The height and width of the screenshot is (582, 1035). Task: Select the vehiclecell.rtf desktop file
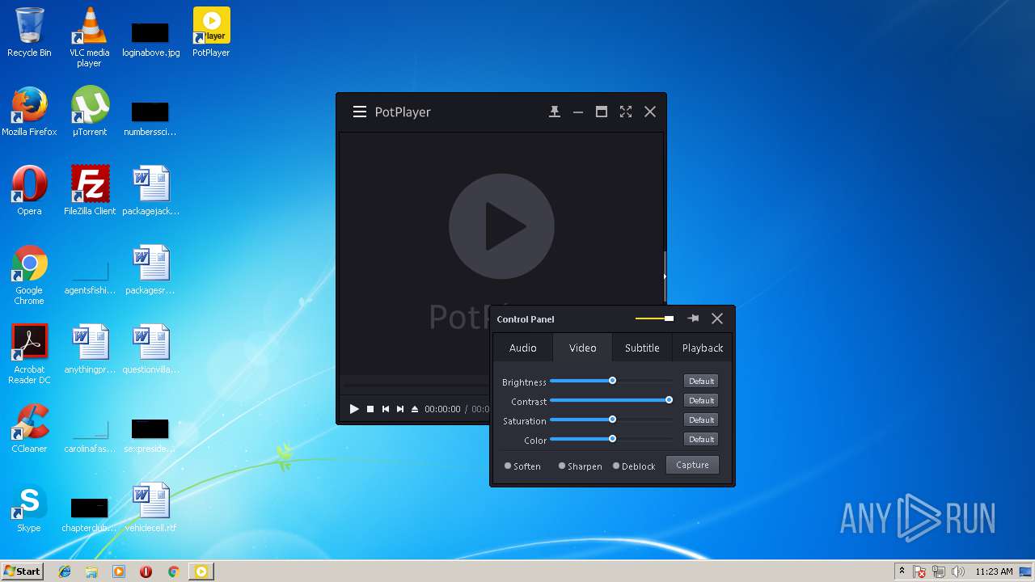[x=150, y=508]
